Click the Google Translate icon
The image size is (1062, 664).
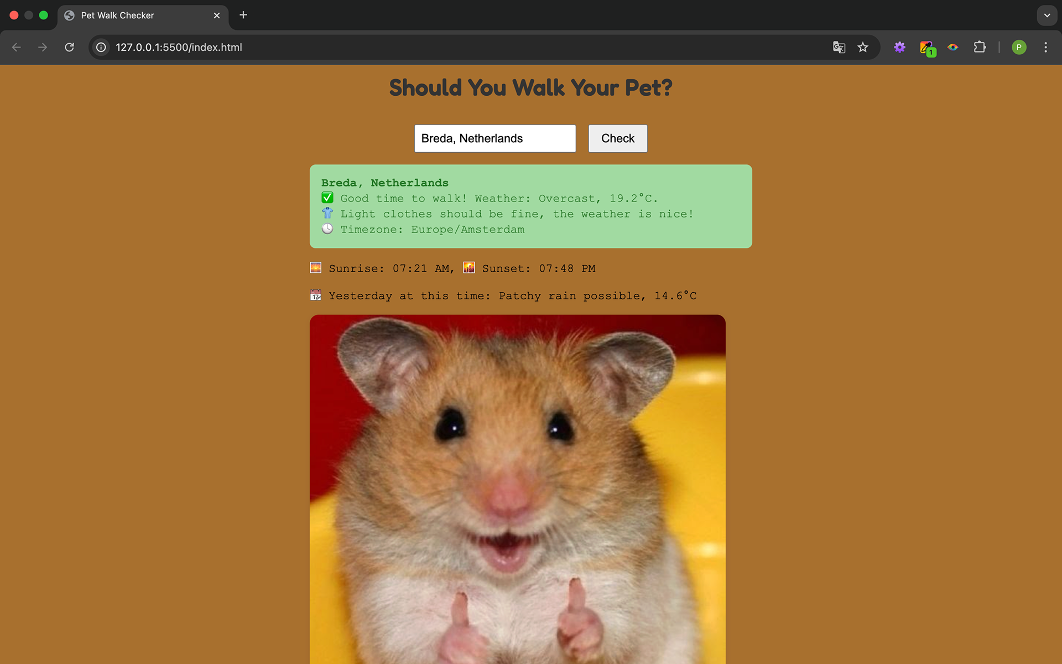click(839, 48)
